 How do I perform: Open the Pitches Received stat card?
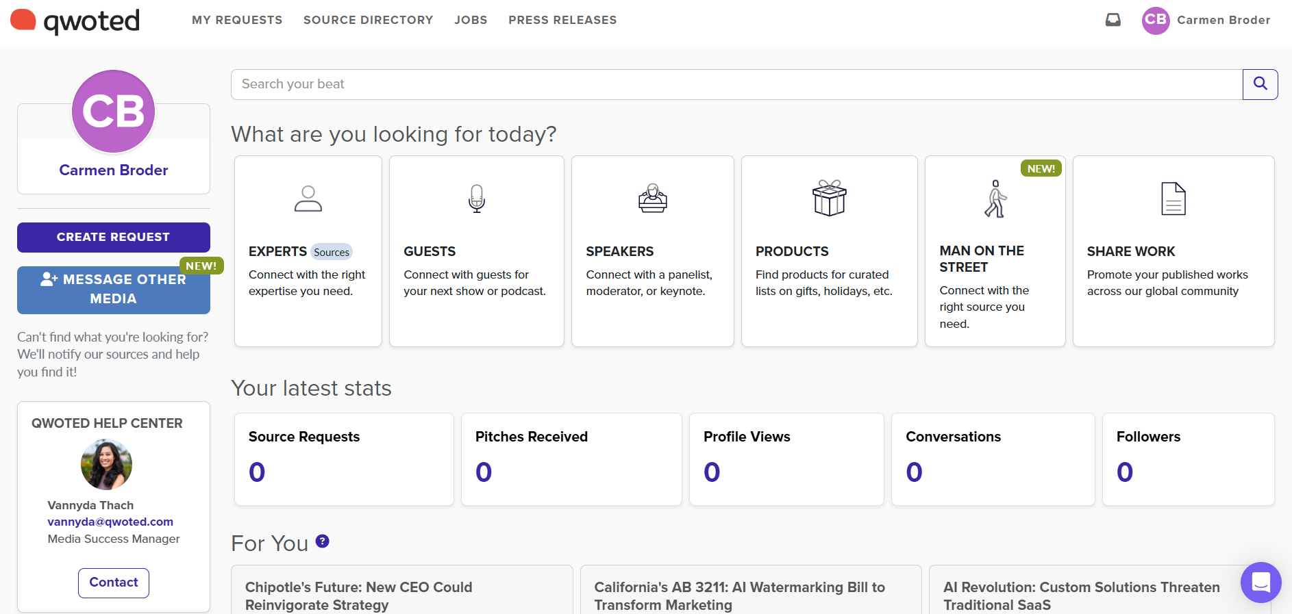tap(571, 459)
